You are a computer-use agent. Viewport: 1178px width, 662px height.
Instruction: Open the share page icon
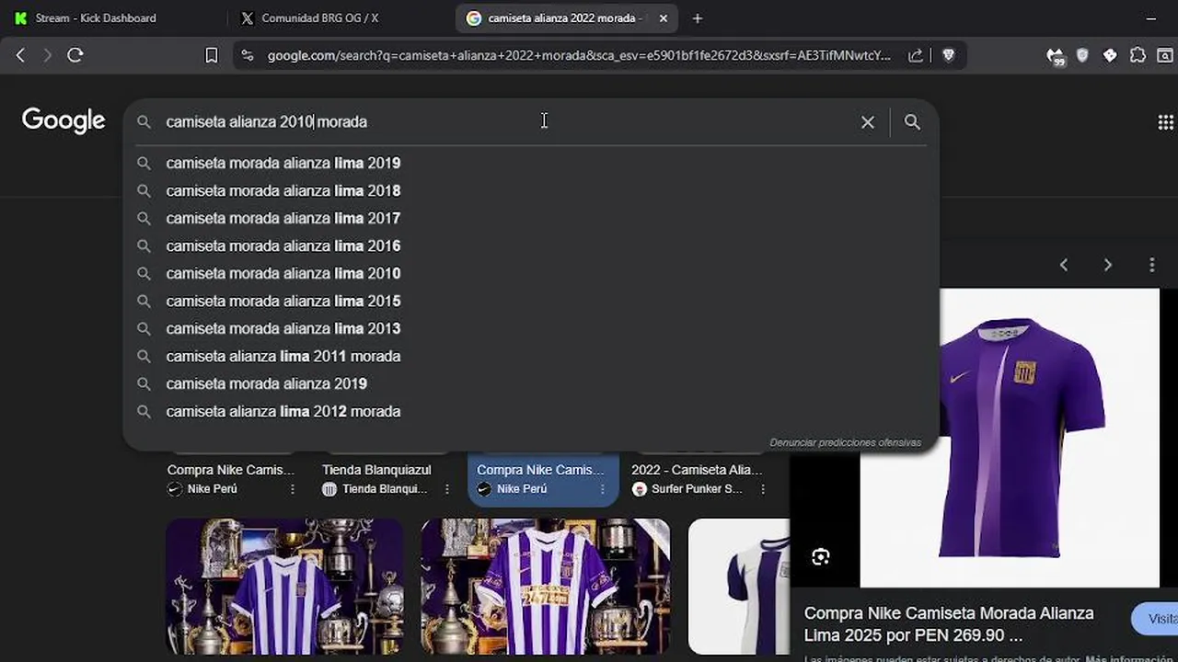pyautogui.click(x=916, y=55)
